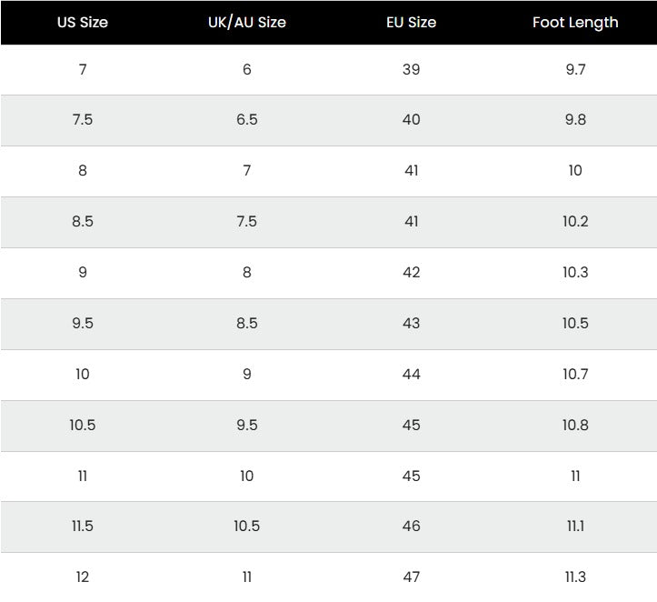Click the US Size column header
This screenshot has width=657, height=602.
click(82, 23)
